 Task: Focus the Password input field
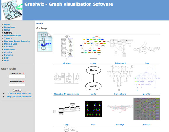click(x=17, y=85)
